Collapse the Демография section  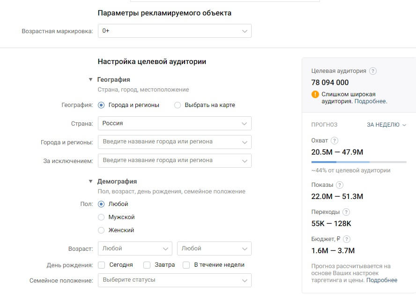click(x=90, y=181)
